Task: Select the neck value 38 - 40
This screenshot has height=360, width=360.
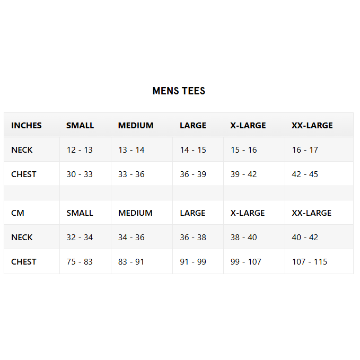Action: coord(244,238)
